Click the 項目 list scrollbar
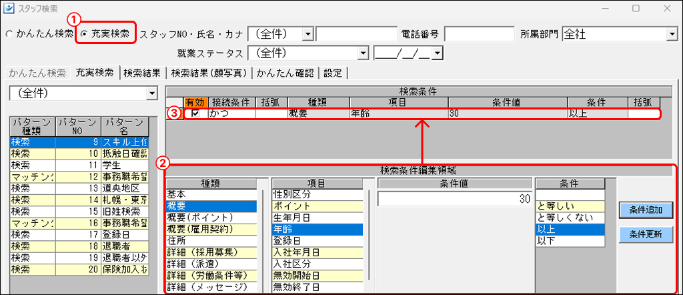Viewport: 683px width, 295px height. click(369, 234)
